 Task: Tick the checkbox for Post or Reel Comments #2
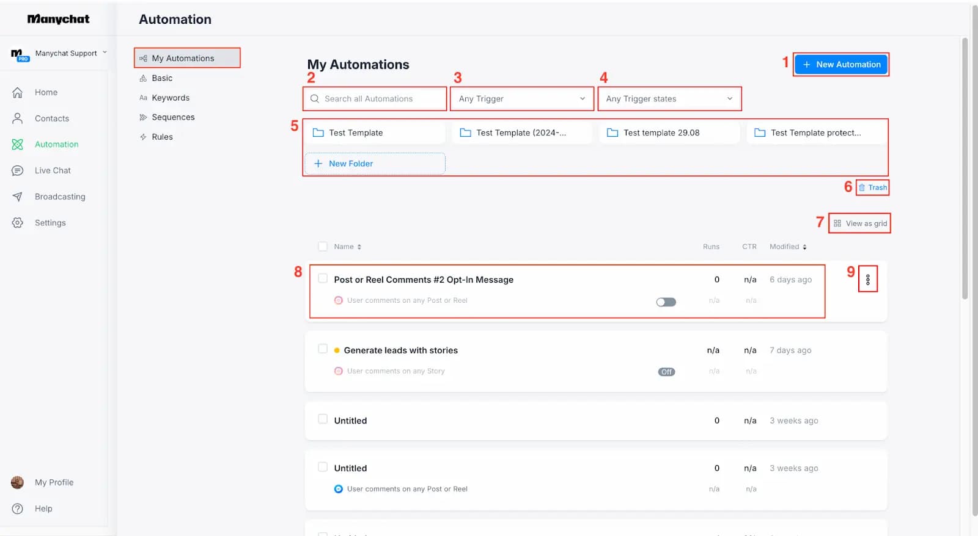(323, 278)
